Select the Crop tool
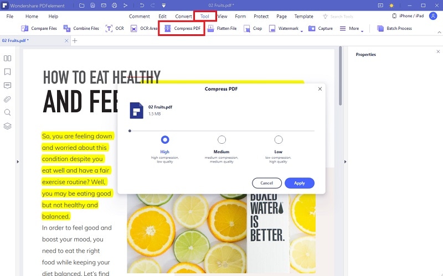Image resolution: width=443 pixels, height=276 pixels. [x=253, y=28]
